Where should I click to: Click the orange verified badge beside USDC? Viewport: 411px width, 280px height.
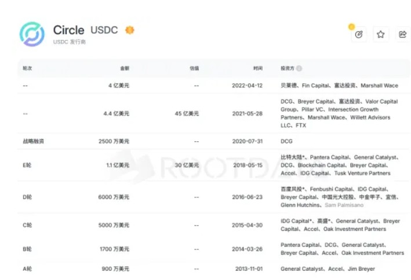pos(129,30)
